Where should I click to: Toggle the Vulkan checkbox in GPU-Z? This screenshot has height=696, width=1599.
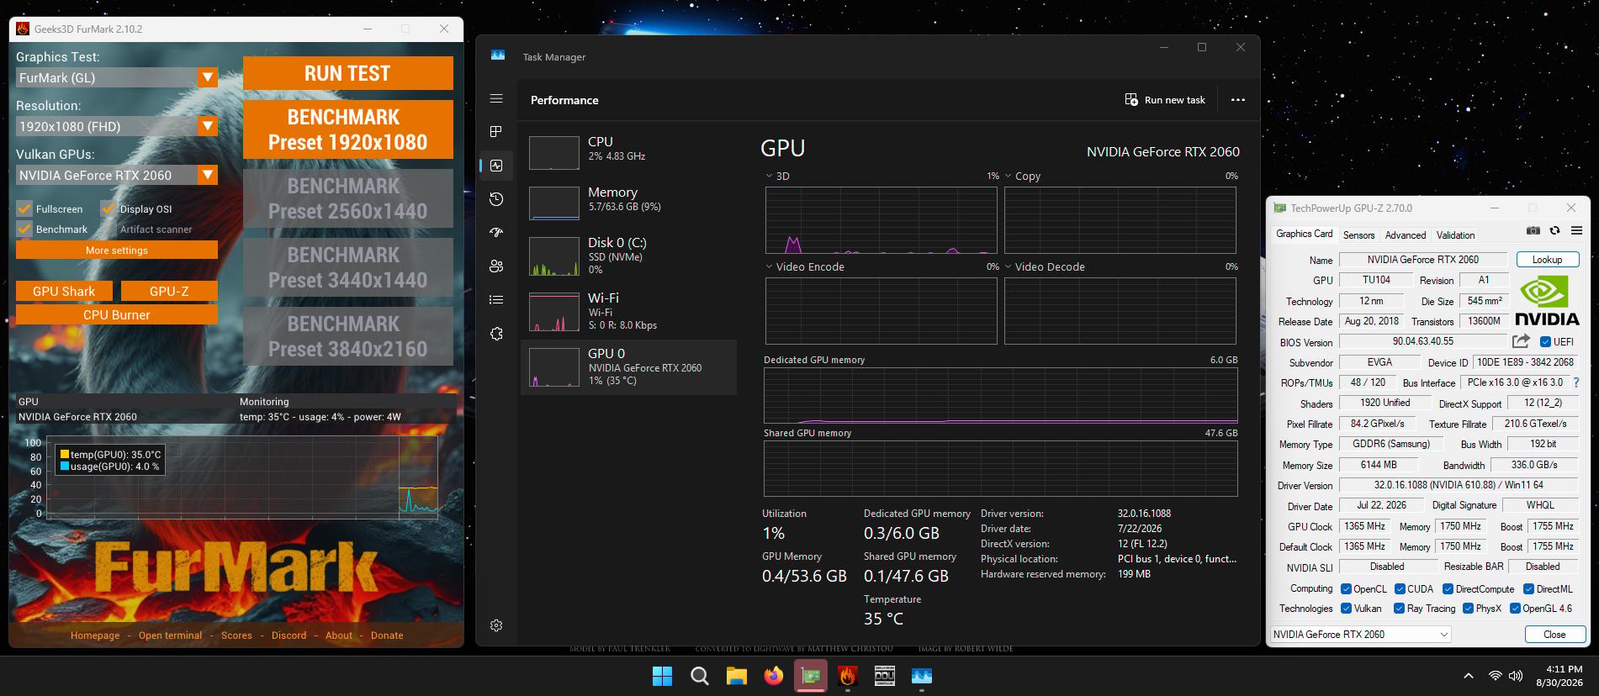[x=1346, y=609]
